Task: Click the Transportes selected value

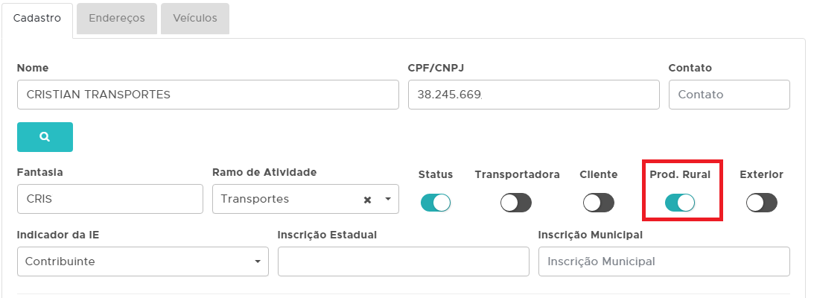Action: click(x=255, y=200)
